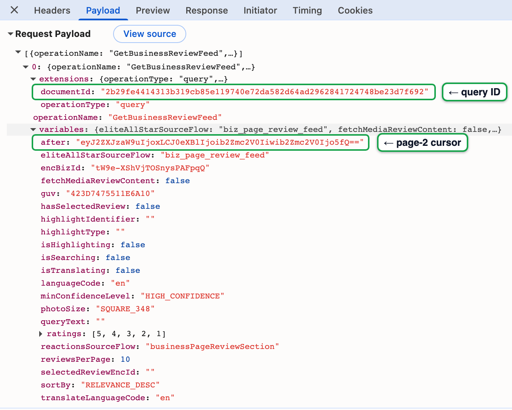Switch to the Initiator tab
Screen dimensions: 512x410
[x=260, y=11]
